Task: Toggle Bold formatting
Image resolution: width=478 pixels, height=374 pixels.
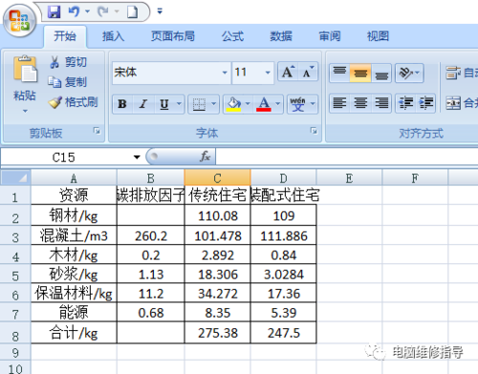Action: tap(122, 104)
